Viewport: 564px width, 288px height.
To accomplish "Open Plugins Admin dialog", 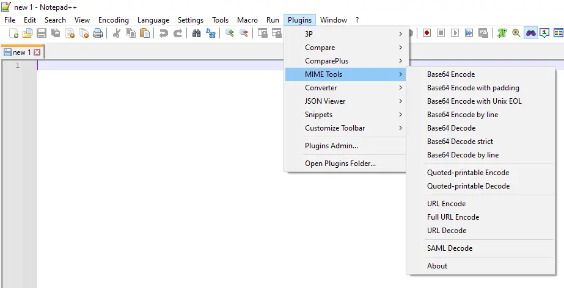I will [x=346, y=146].
